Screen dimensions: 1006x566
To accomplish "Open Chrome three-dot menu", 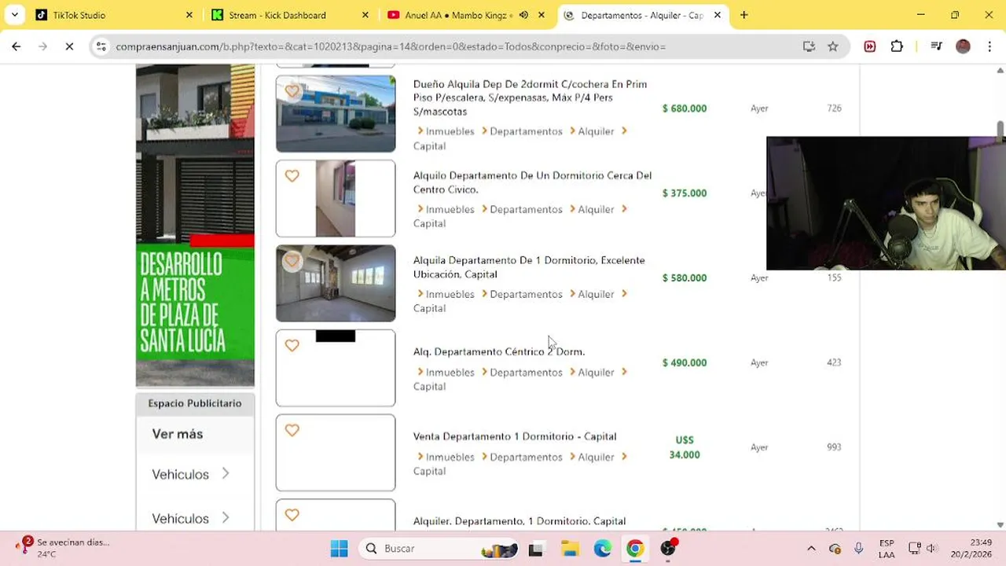I will [989, 46].
